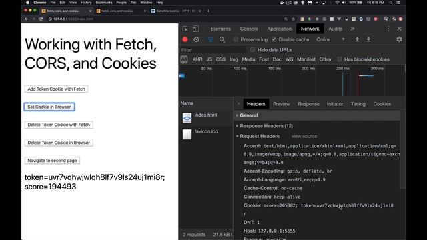Viewport: 427px width, 240px height.
Task: Open the Online throttling dropdown
Action: click(331, 39)
